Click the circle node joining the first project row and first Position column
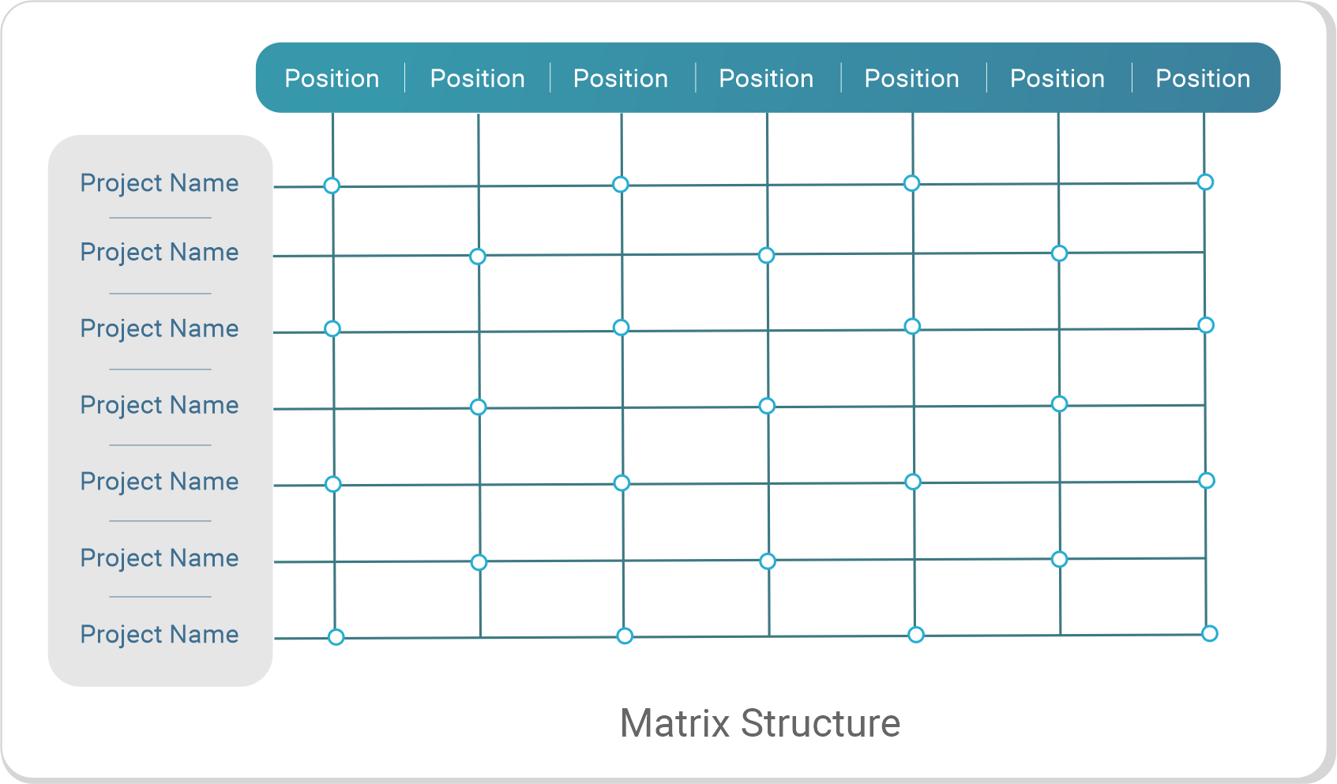Viewport: 1337px width, 784px height. tap(332, 186)
